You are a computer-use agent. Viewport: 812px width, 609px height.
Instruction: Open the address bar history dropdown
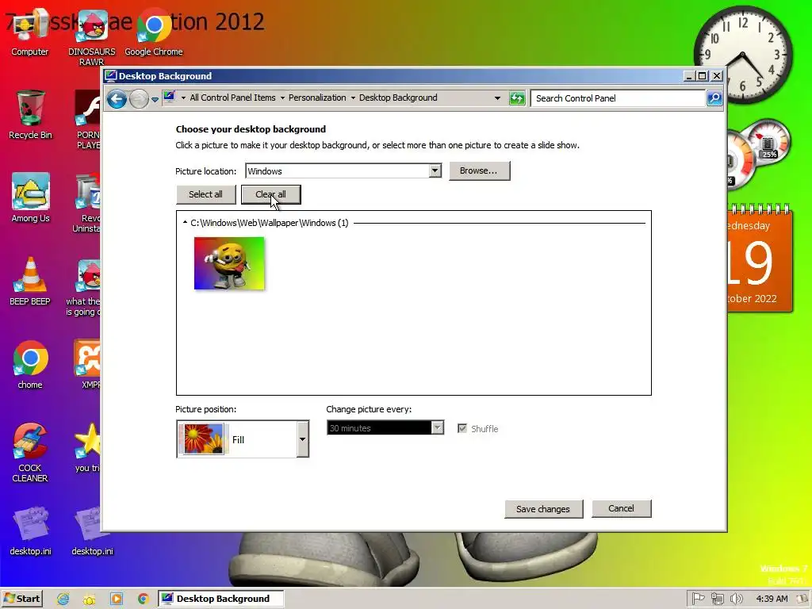(497, 98)
